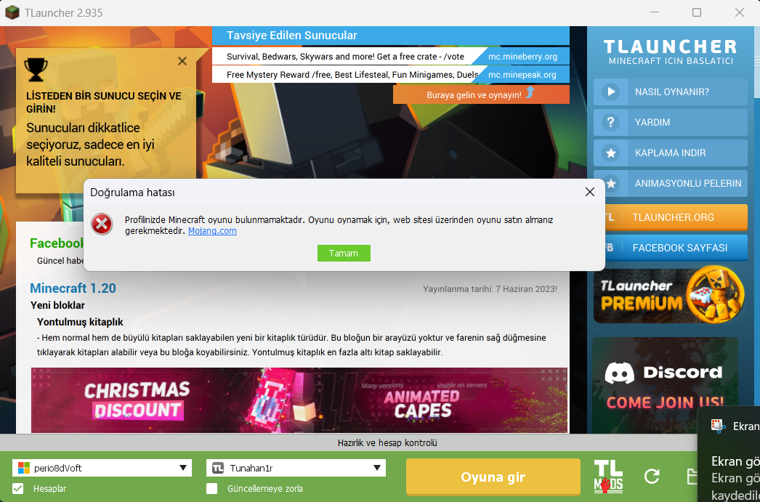Click the Christmas Discount Animated Capes banner
Image resolution: width=760 pixels, height=502 pixels.
click(299, 400)
